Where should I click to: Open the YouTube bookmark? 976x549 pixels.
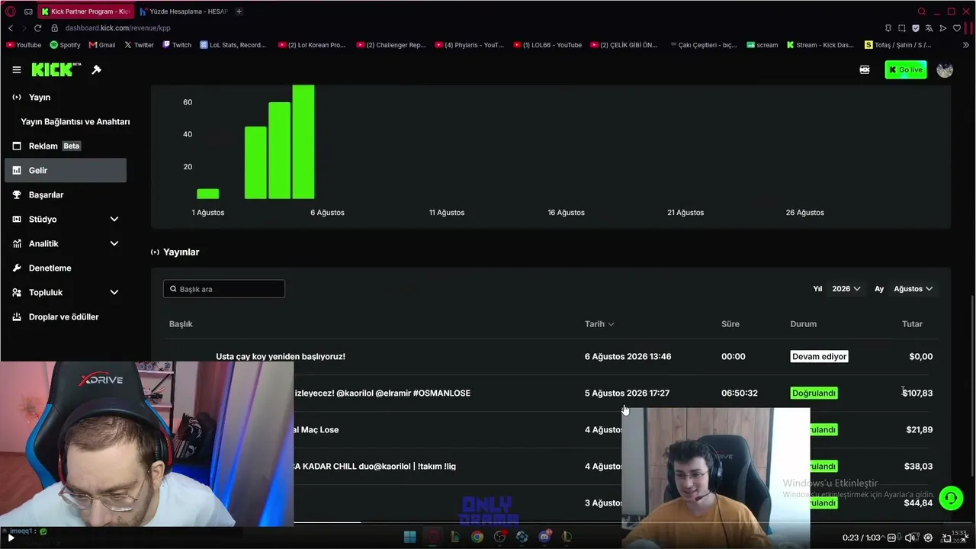tap(24, 45)
